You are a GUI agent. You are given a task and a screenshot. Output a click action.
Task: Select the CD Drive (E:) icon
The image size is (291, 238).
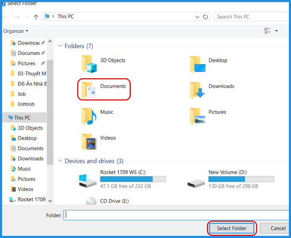click(x=92, y=201)
